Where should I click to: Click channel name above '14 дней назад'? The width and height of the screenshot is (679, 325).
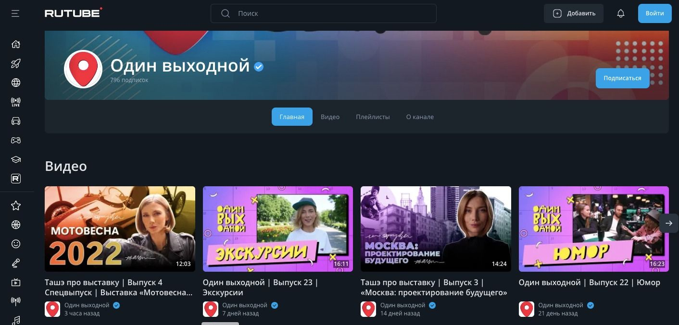tap(403, 305)
